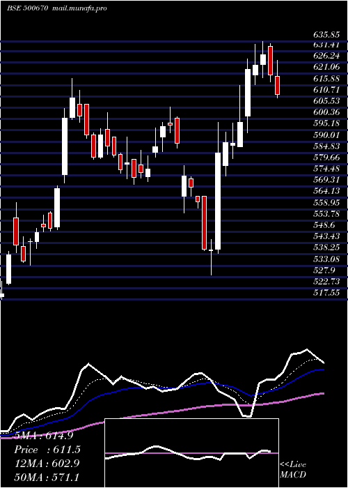
Task: Select the 527.9 price level label
Action: (x=324, y=270)
